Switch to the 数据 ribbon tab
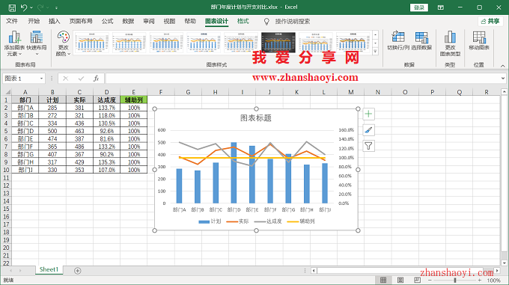The height and width of the screenshot is (285, 509). click(x=128, y=21)
